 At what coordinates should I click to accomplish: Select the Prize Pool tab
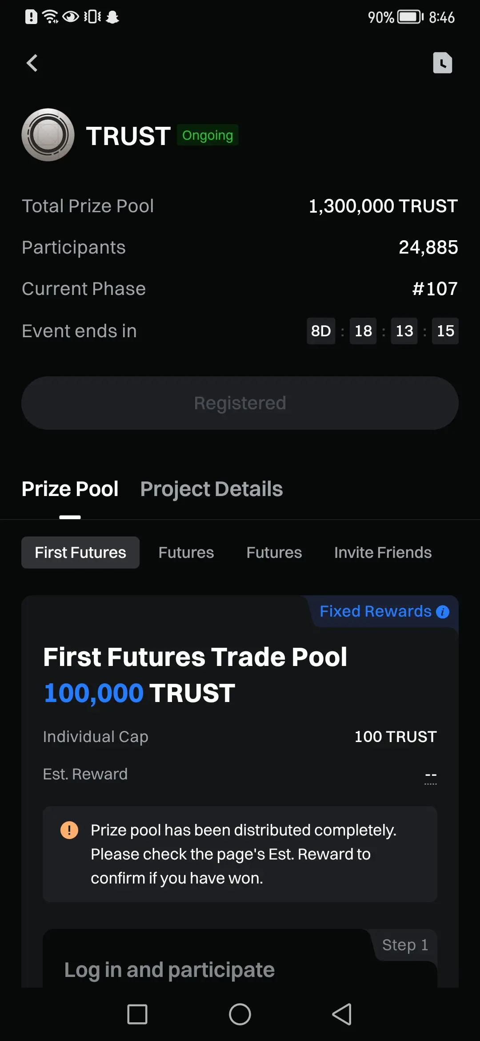coord(70,489)
